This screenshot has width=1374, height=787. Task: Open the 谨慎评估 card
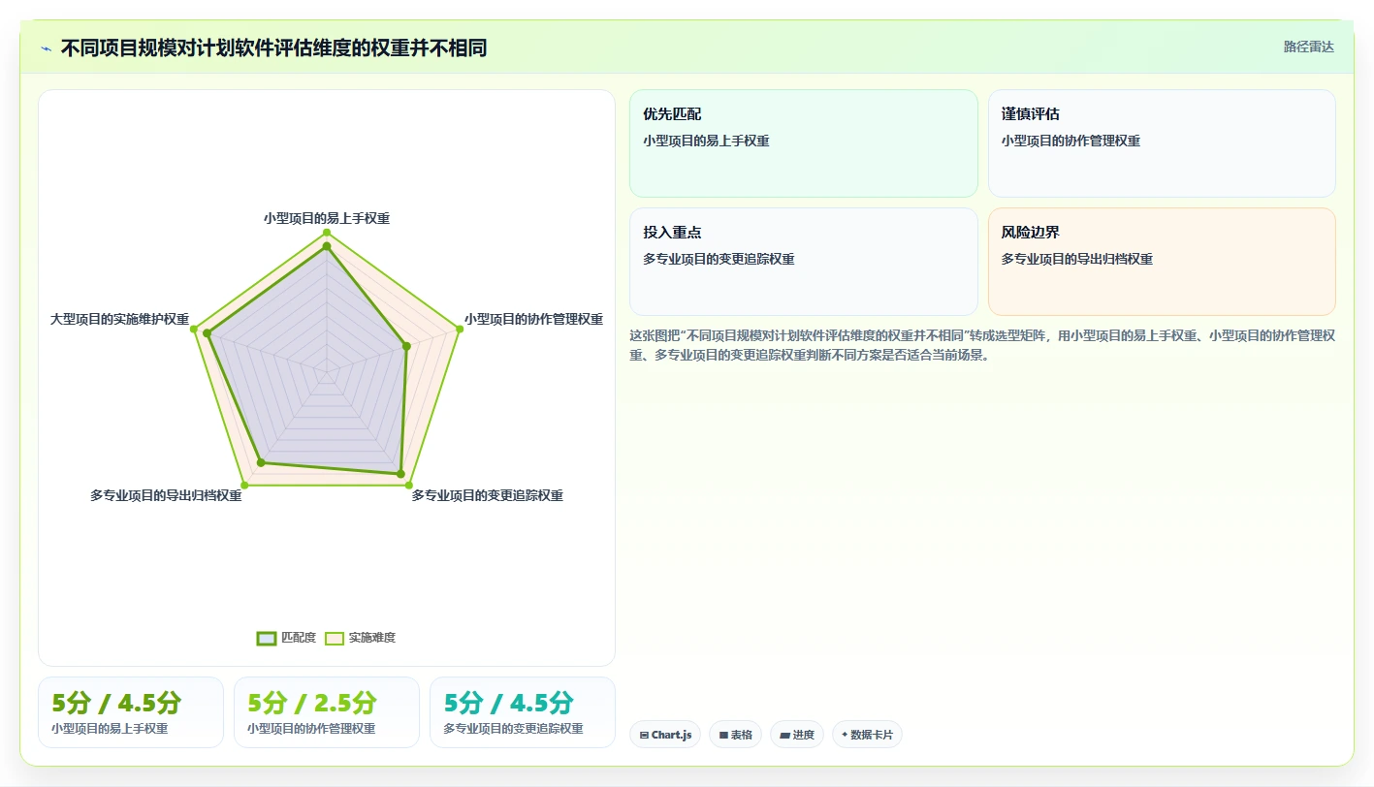coord(1162,143)
